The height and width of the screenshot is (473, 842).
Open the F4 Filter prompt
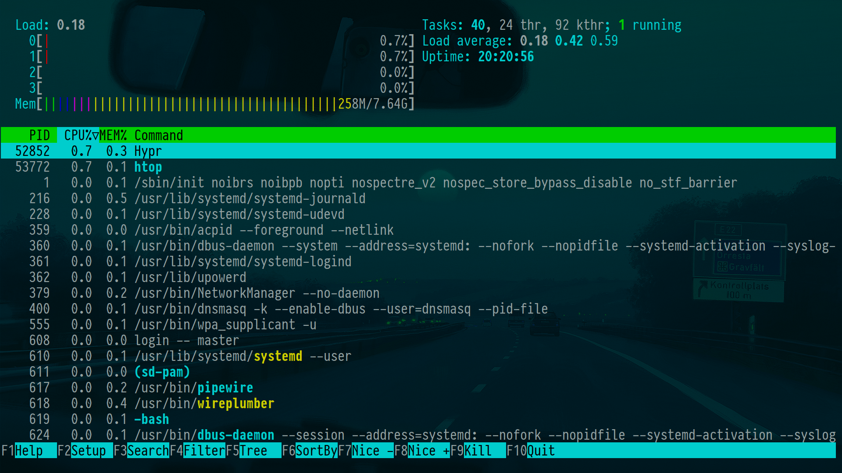coord(197,450)
